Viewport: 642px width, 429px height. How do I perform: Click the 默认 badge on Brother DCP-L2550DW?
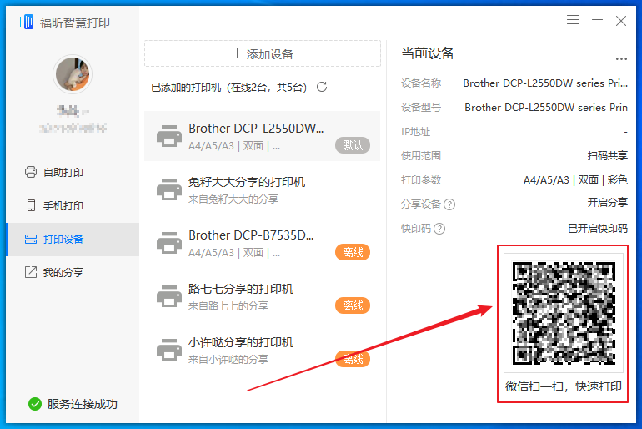353,145
